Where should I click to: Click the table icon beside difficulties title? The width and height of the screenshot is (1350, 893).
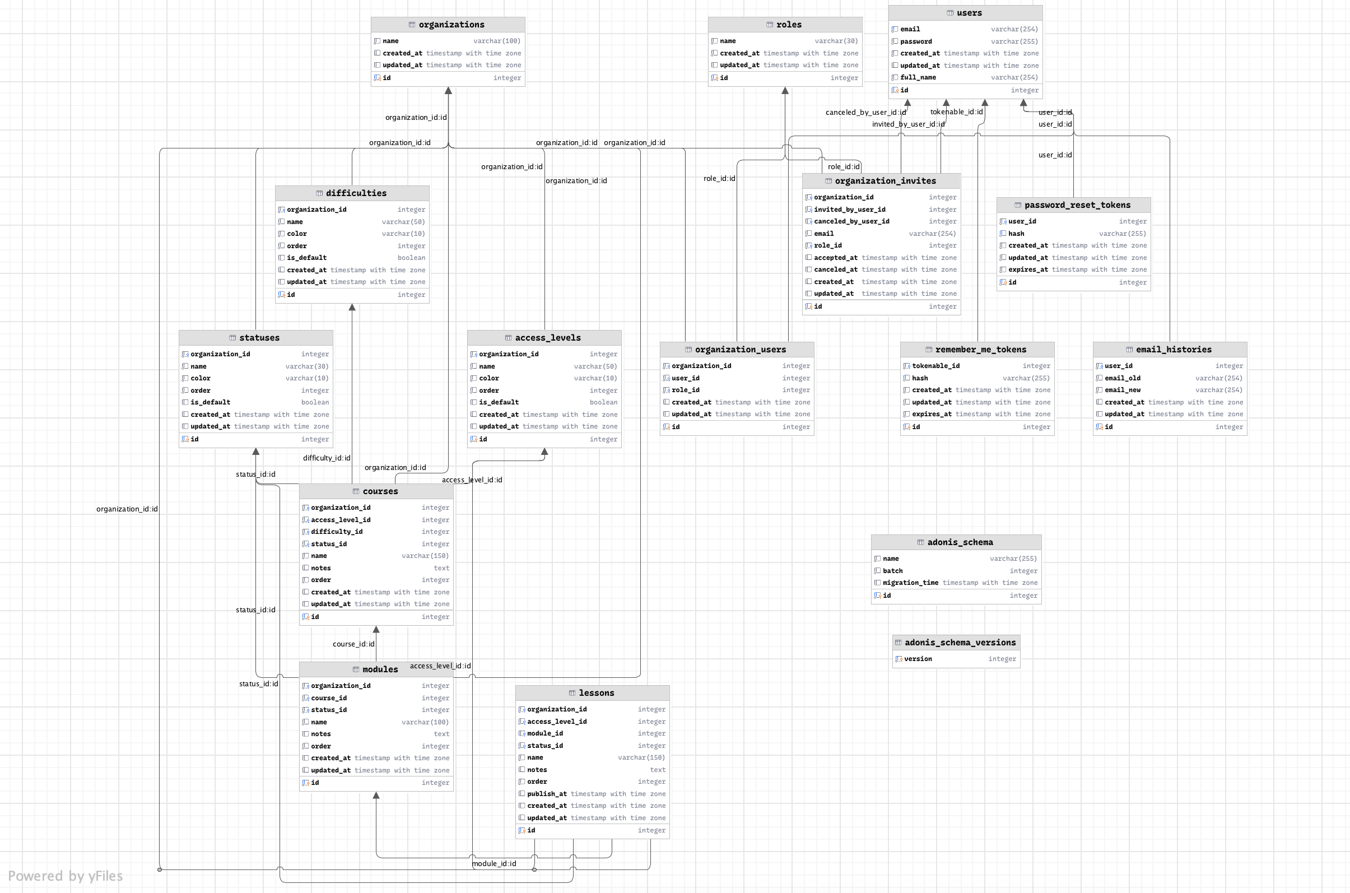(319, 193)
